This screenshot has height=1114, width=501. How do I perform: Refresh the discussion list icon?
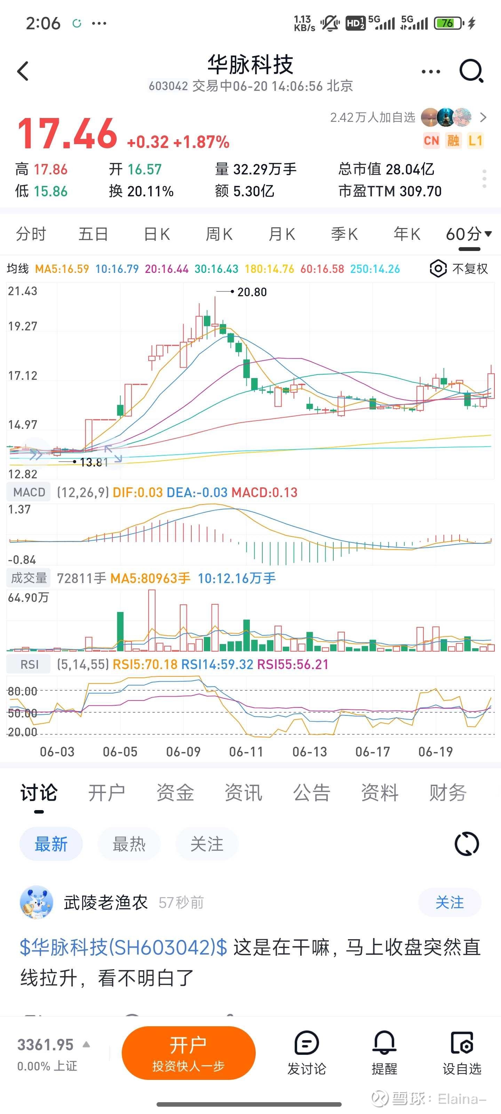[467, 844]
